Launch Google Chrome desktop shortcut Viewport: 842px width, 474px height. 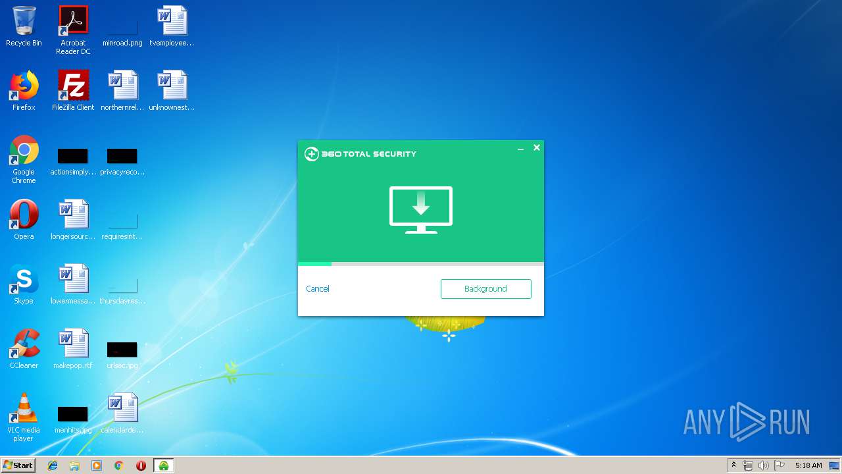[24, 159]
